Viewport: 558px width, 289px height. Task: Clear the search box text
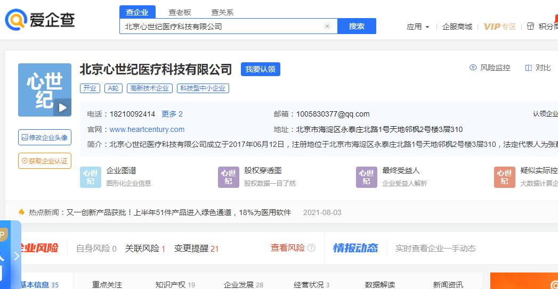coord(327,26)
